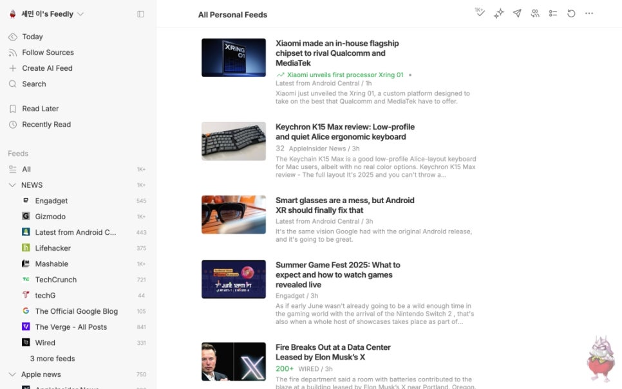Click the Lifehacker green favicon
The image size is (622, 389).
[x=26, y=248]
